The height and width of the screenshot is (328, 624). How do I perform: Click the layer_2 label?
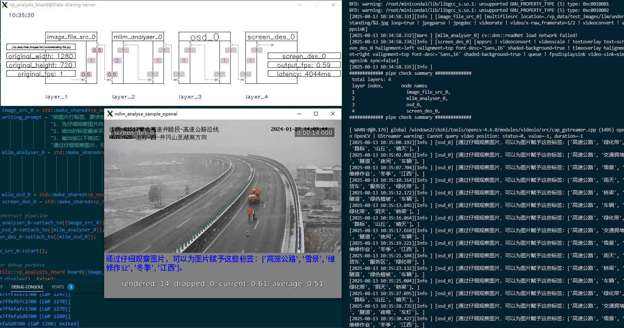tap(123, 97)
